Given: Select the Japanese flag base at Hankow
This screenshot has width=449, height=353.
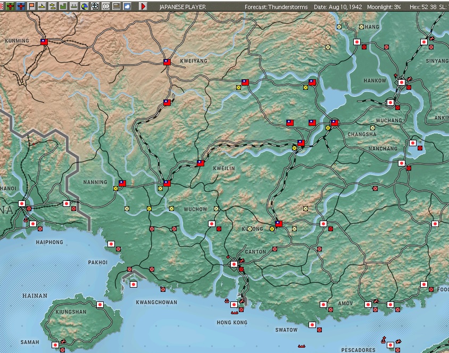Looking at the screenshot, I should pyautogui.click(x=402, y=82).
